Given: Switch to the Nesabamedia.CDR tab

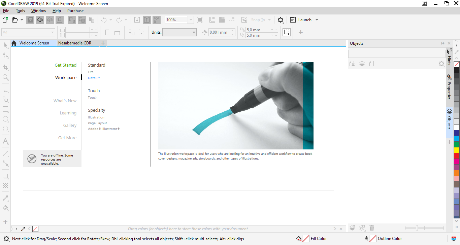Looking at the screenshot, I should coord(74,43).
